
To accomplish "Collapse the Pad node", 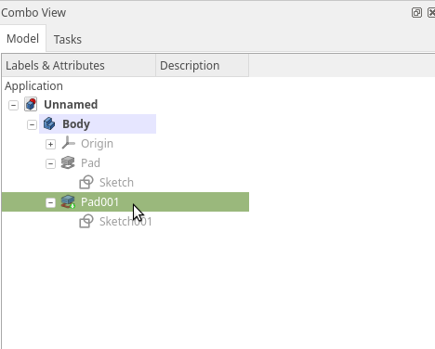I will pos(50,163).
